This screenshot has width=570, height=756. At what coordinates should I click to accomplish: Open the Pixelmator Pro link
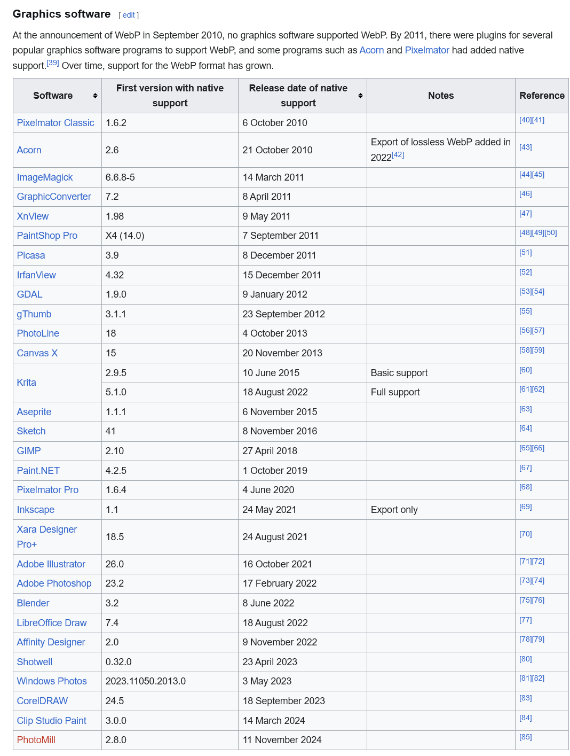[x=47, y=490]
